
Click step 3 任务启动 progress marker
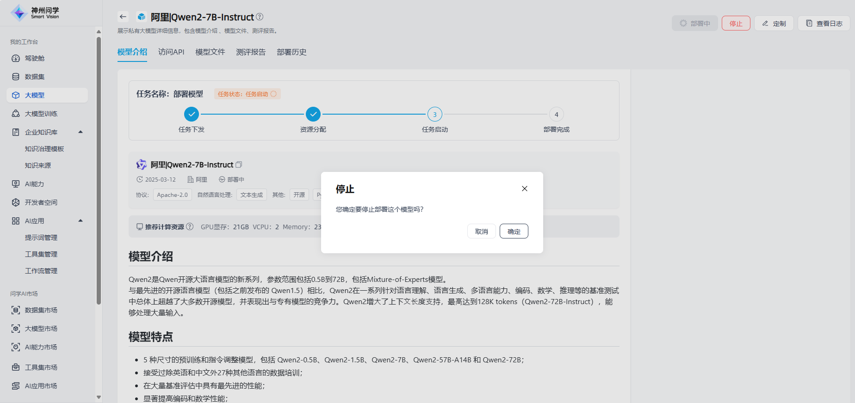pos(434,114)
